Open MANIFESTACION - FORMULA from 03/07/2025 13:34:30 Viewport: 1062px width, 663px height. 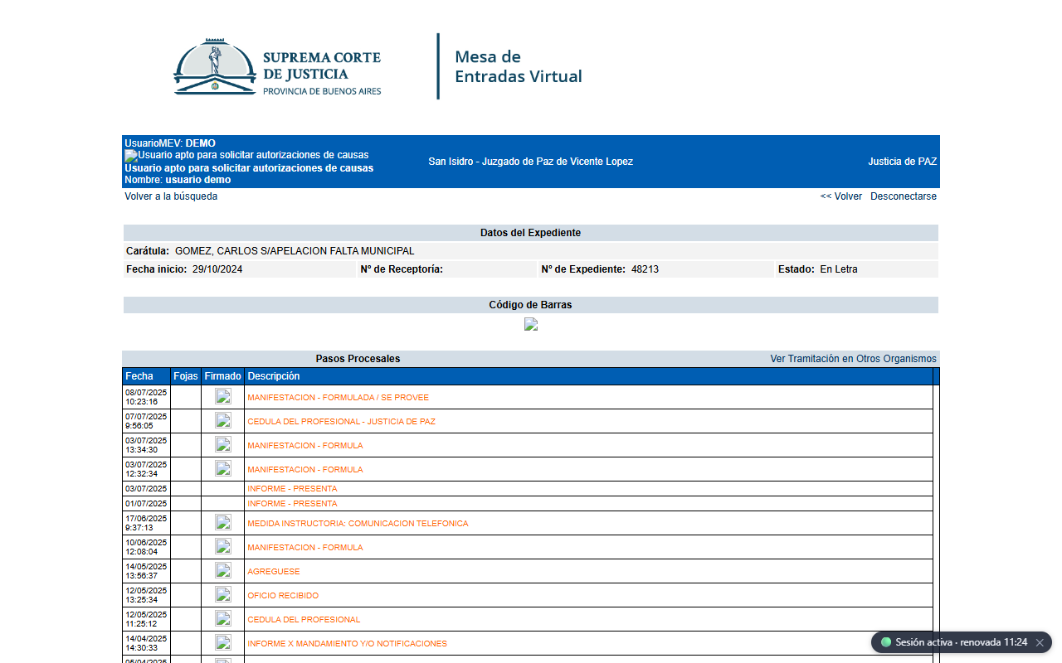[x=305, y=446]
